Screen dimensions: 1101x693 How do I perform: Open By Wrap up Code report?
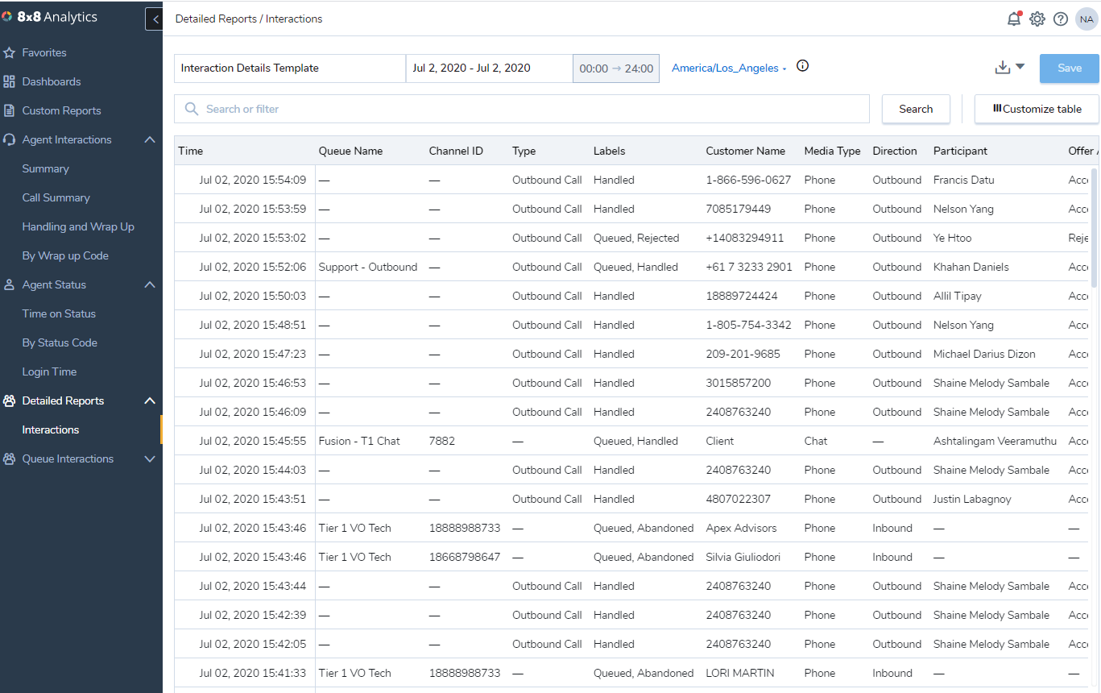65,255
